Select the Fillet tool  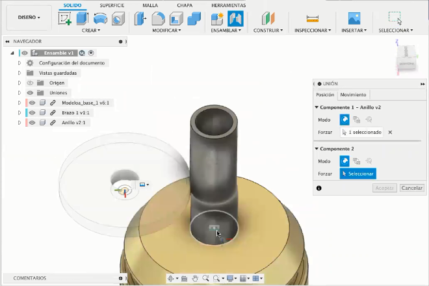tap(159, 19)
